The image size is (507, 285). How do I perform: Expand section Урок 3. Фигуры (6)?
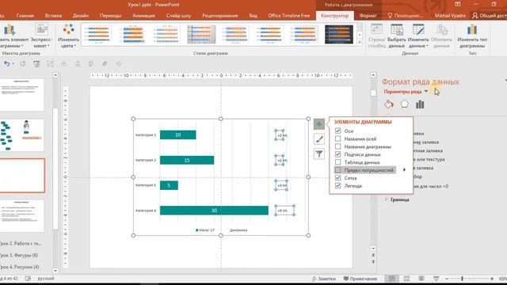(x=19, y=255)
